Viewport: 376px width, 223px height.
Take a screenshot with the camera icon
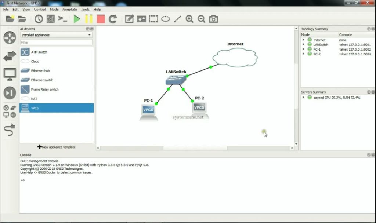point(214,19)
